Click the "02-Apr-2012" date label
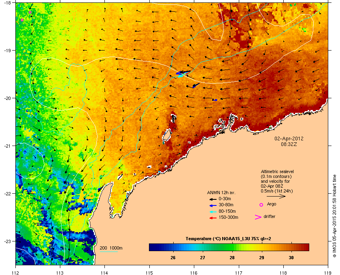The image size is (340, 275). coord(289,138)
